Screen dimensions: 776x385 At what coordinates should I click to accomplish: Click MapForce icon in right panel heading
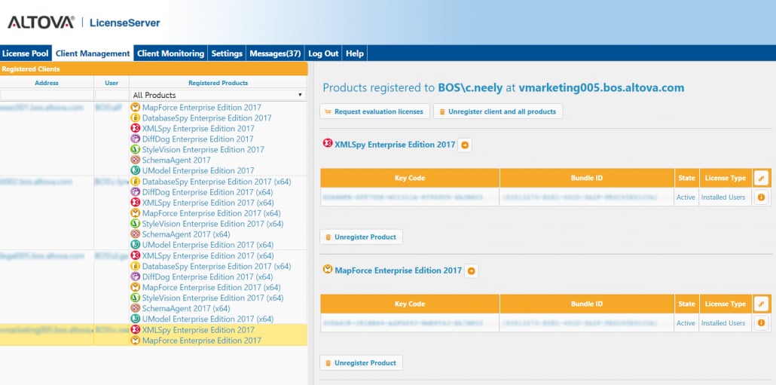click(x=328, y=269)
